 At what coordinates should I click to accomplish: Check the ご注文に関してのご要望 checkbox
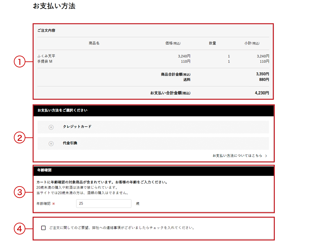click(43, 228)
